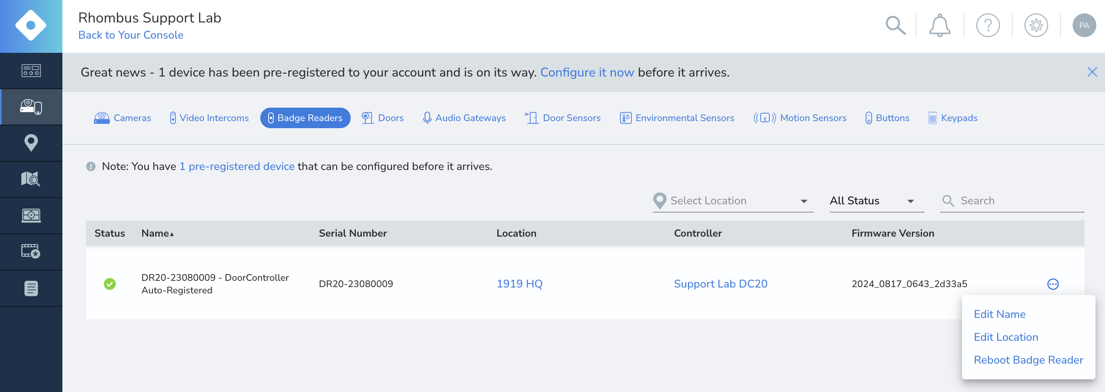Open the settings gear in the header
1105x392 pixels.
[1036, 25]
